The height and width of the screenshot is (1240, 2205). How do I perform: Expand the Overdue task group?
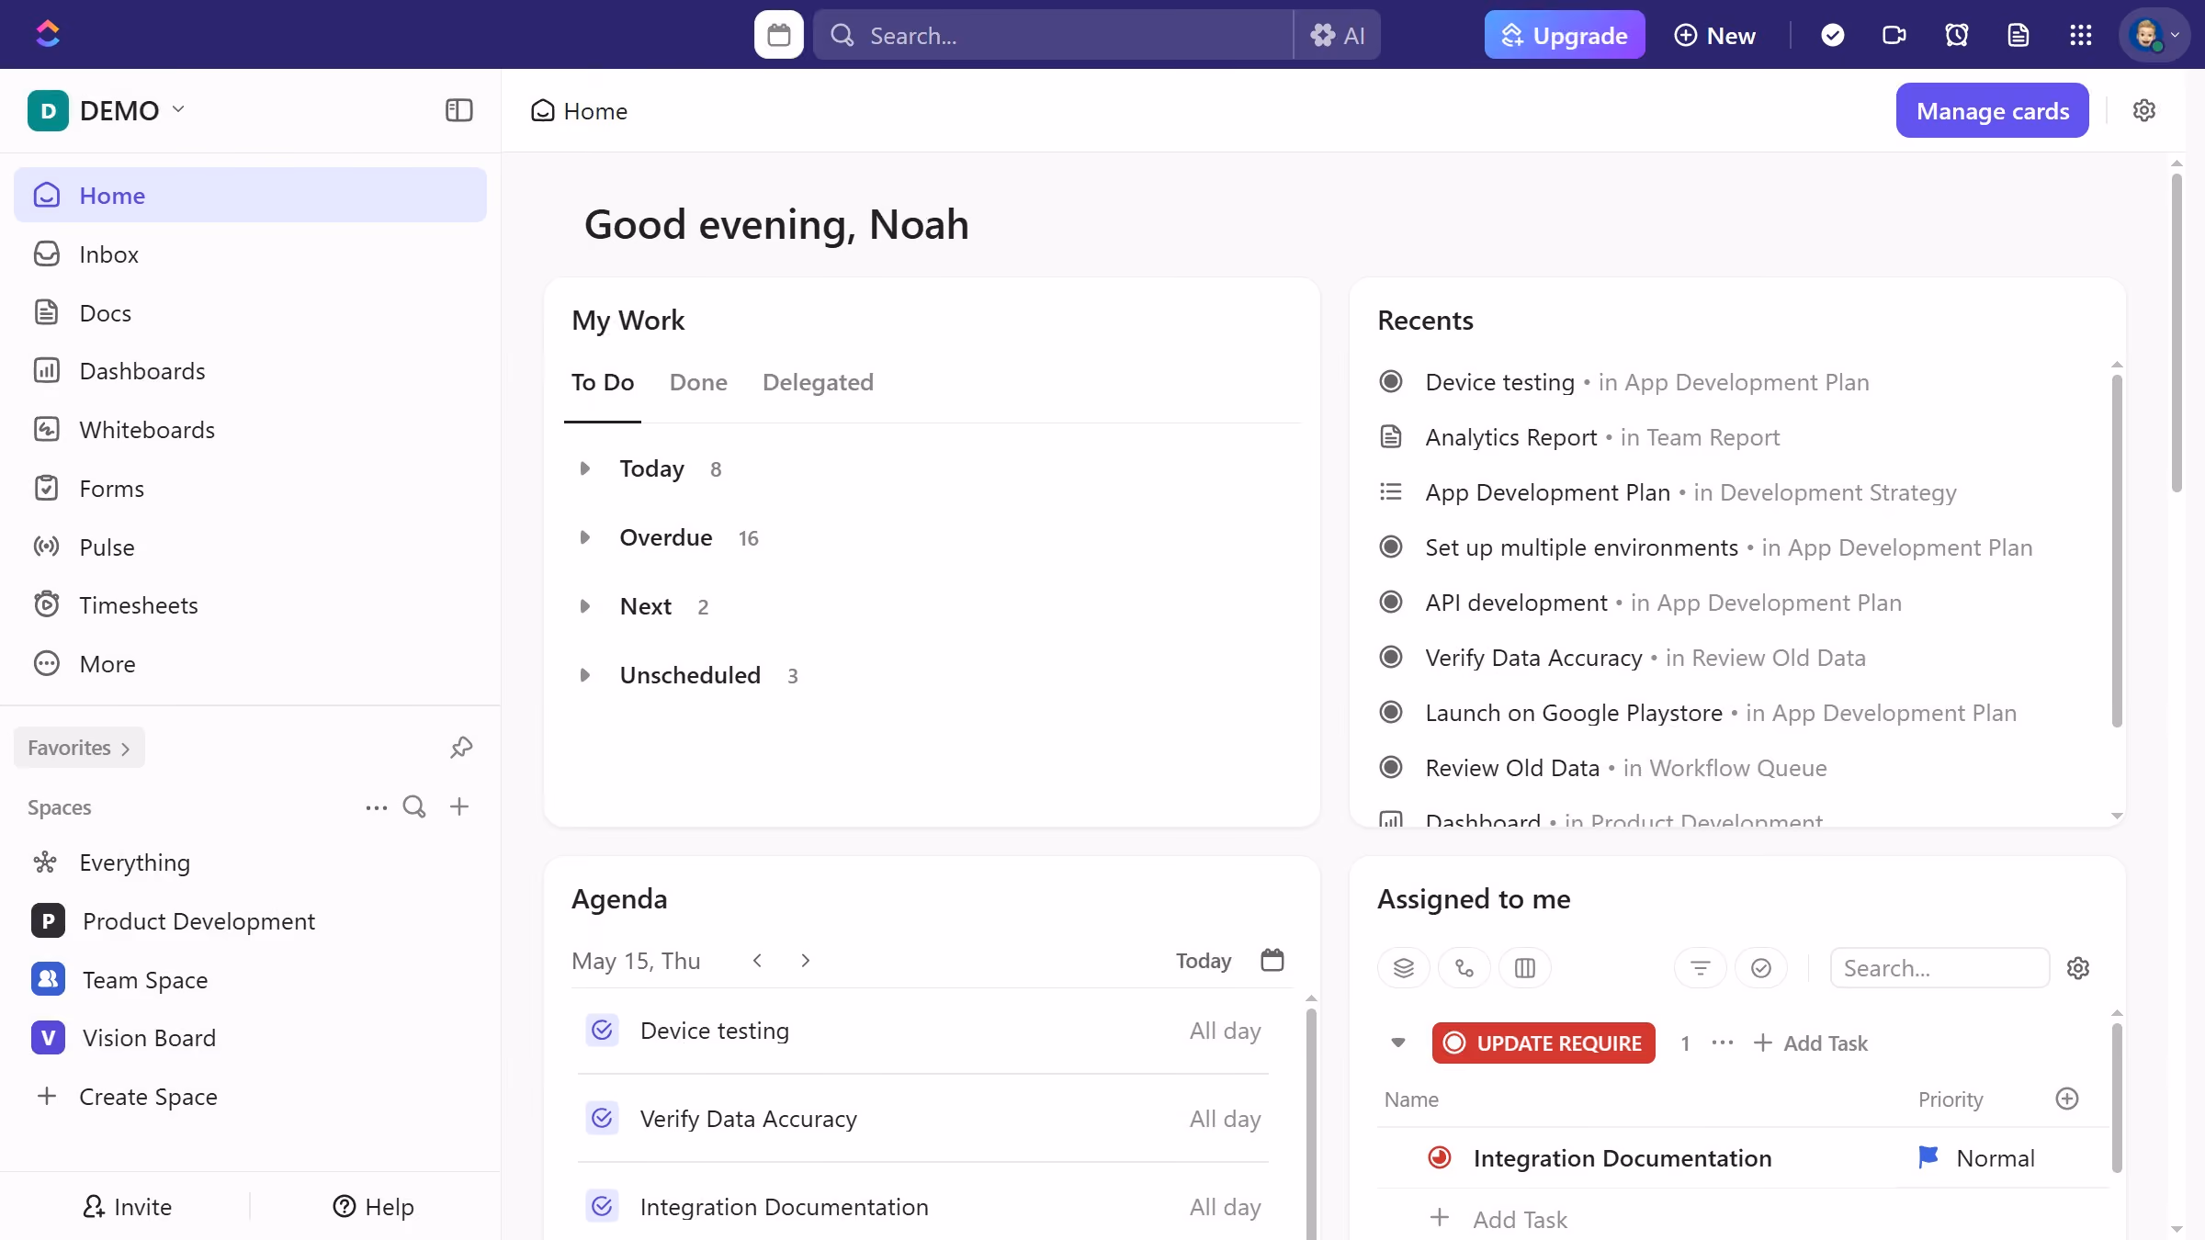[584, 537]
